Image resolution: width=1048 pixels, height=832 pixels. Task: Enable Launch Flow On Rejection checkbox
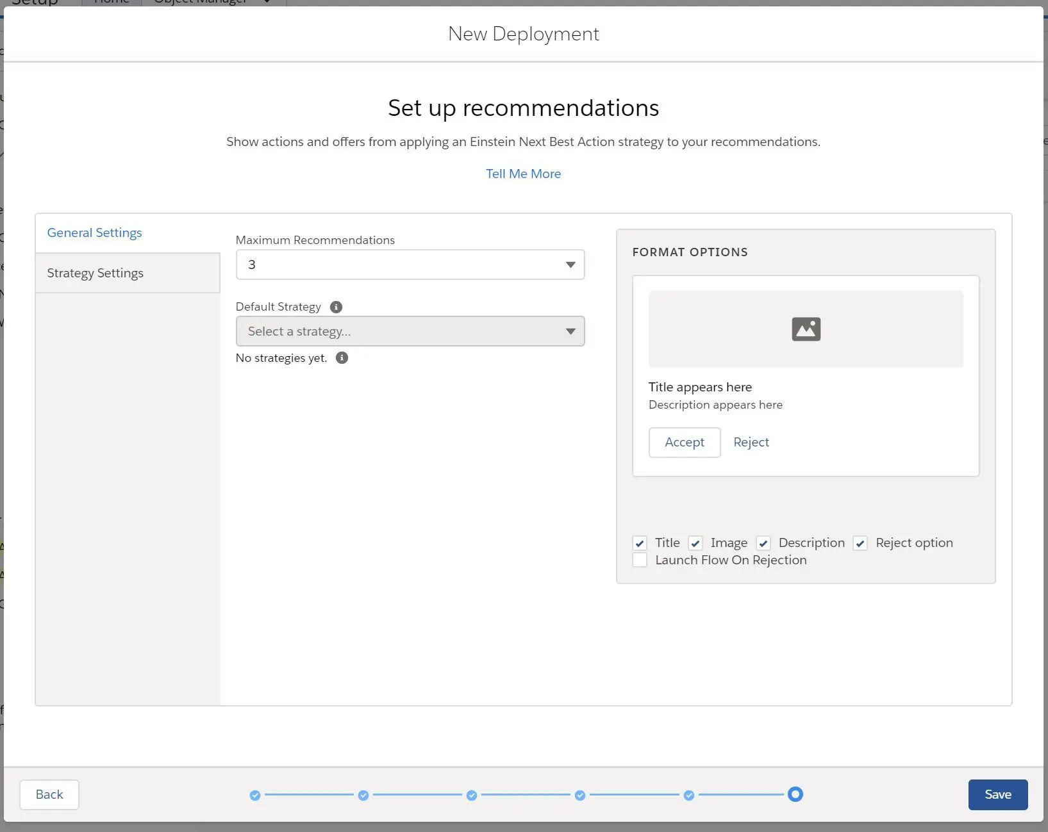tap(640, 560)
